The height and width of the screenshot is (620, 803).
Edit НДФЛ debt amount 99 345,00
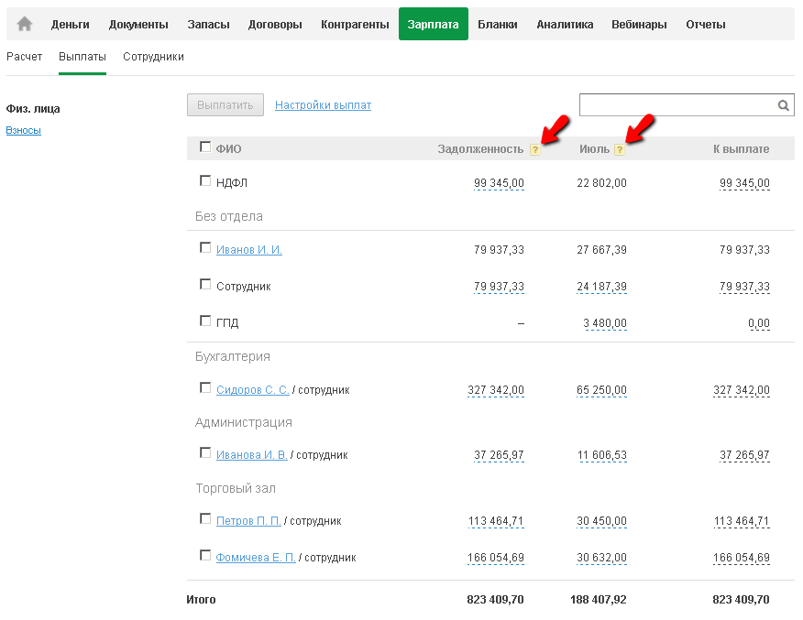(500, 183)
